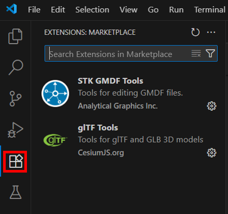Open manage gear for STK GMDF Tools

click(x=211, y=106)
